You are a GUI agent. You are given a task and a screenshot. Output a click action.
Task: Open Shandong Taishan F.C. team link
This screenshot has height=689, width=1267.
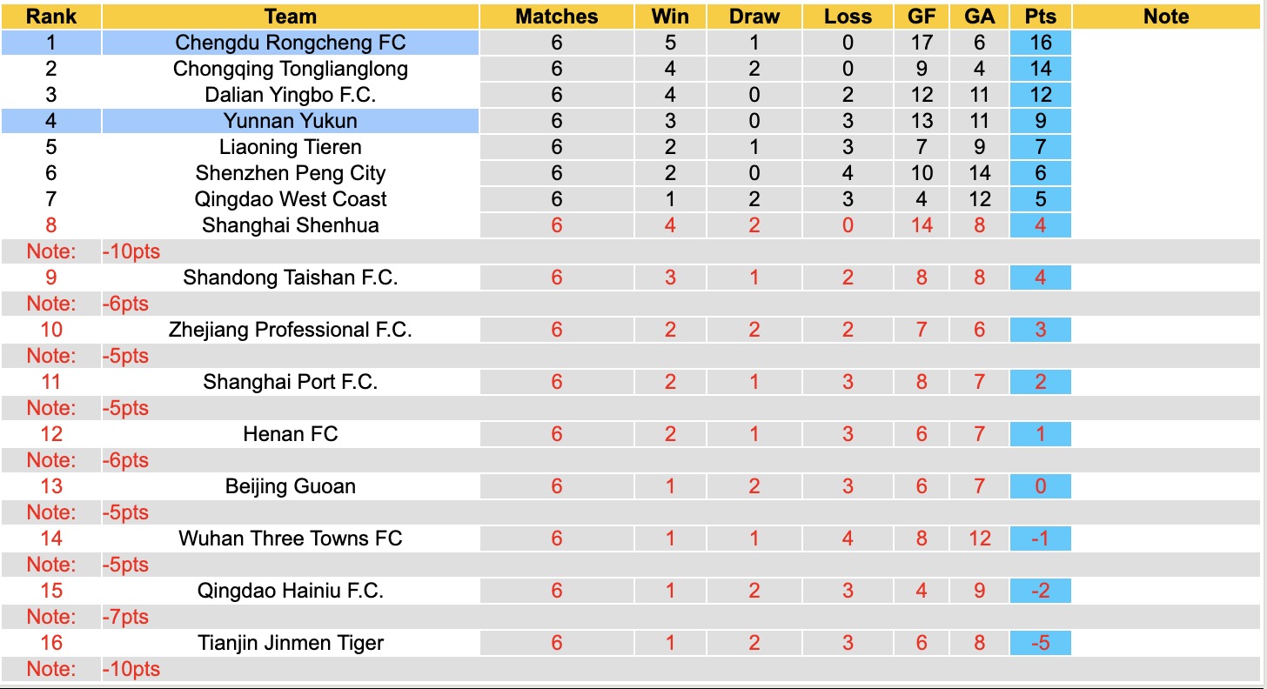[290, 278]
